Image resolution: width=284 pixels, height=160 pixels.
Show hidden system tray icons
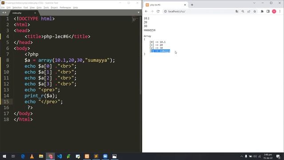point(241,156)
